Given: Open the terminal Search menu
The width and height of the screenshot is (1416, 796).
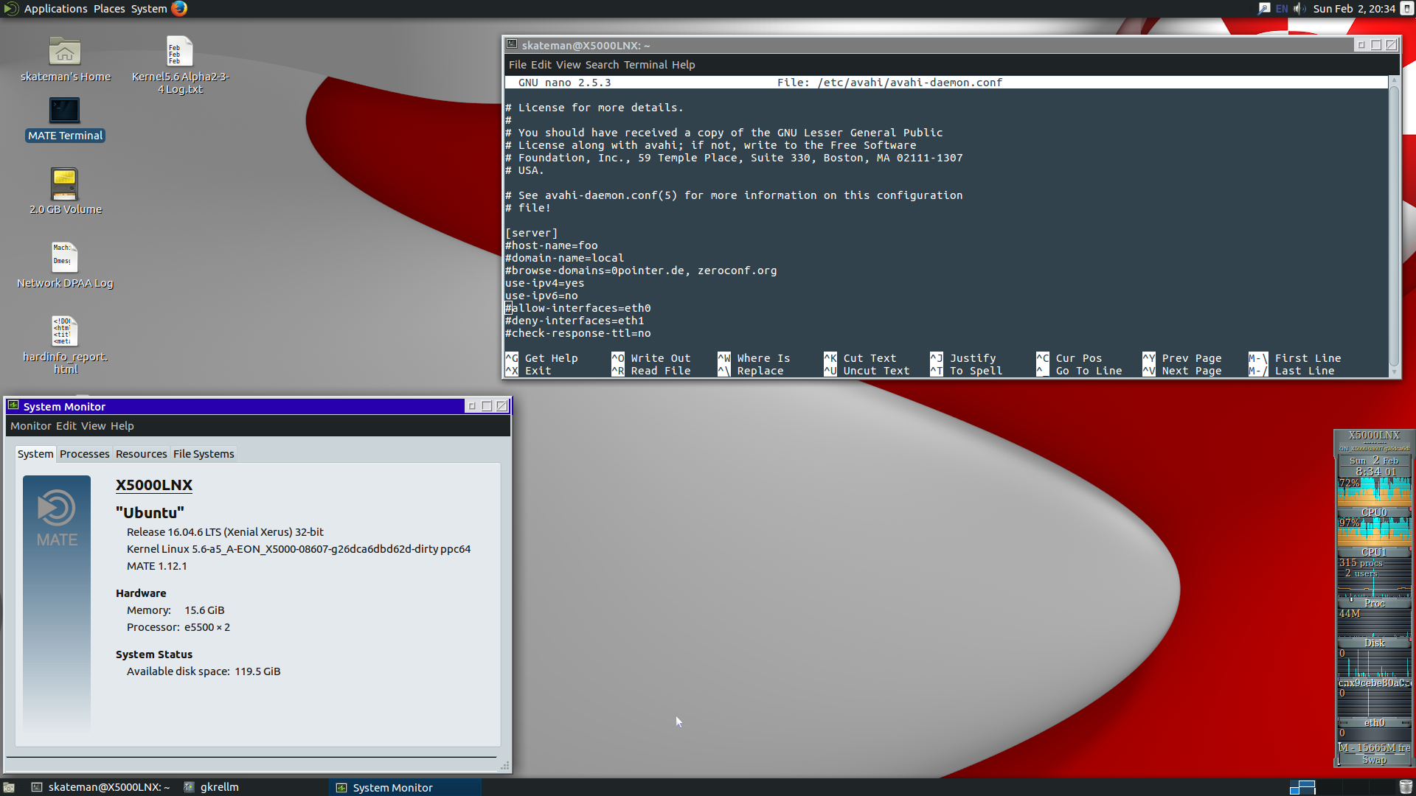Looking at the screenshot, I should [x=602, y=65].
